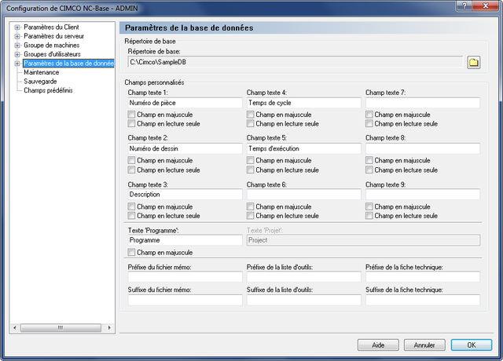503x361 pixels.
Task: Enable read-only for Champ texte 2
Action: click(x=131, y=170)
